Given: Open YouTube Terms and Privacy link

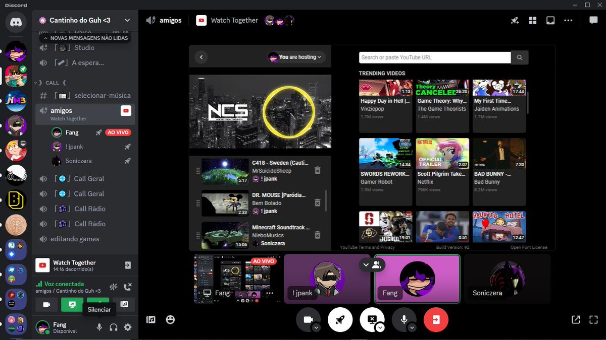Looking at the screenshot, I should pos(368,247).
